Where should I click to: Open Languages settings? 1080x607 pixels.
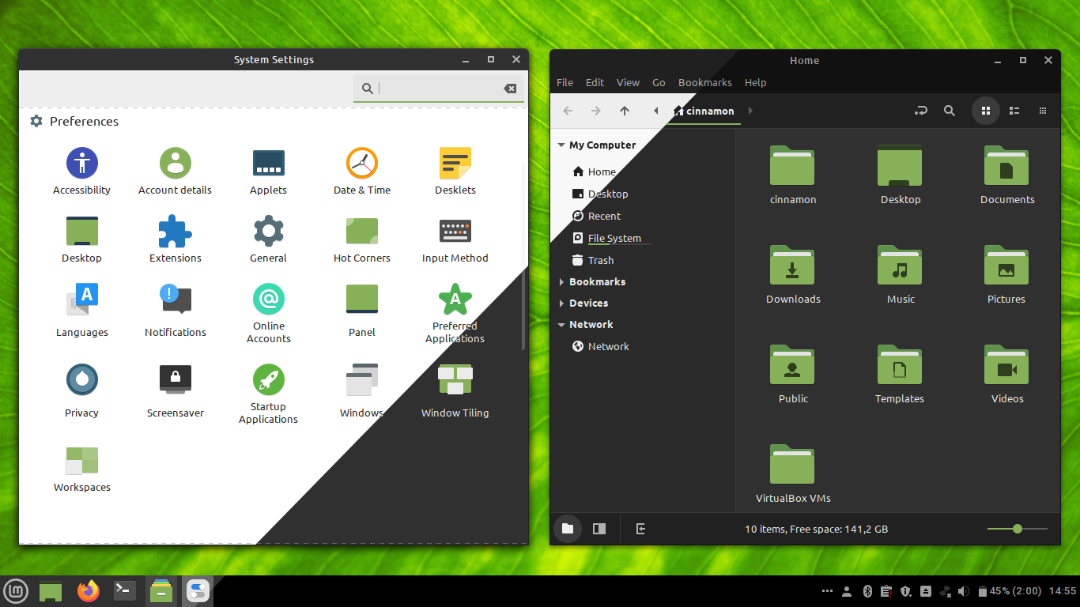[82, 311]
